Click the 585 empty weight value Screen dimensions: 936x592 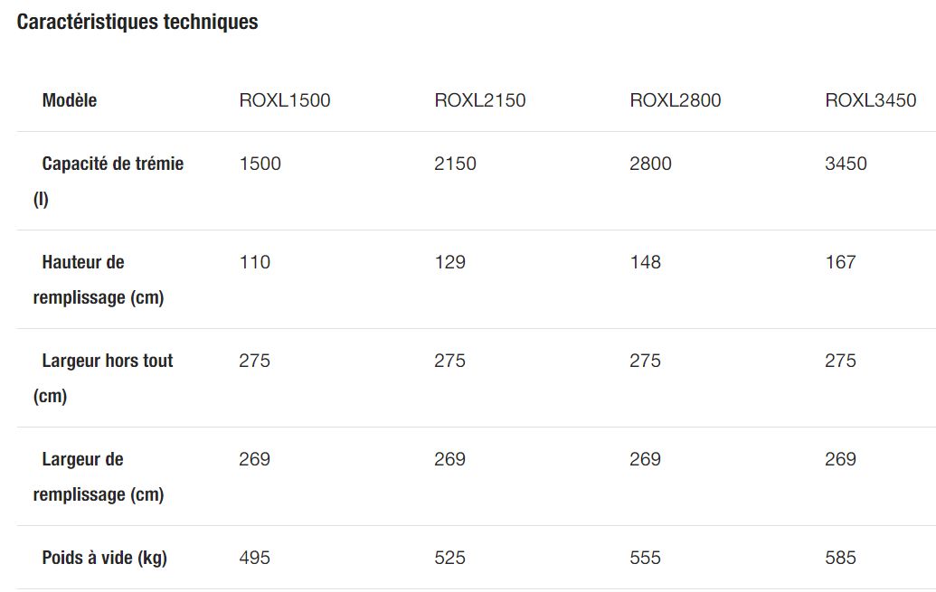point(841,558)
